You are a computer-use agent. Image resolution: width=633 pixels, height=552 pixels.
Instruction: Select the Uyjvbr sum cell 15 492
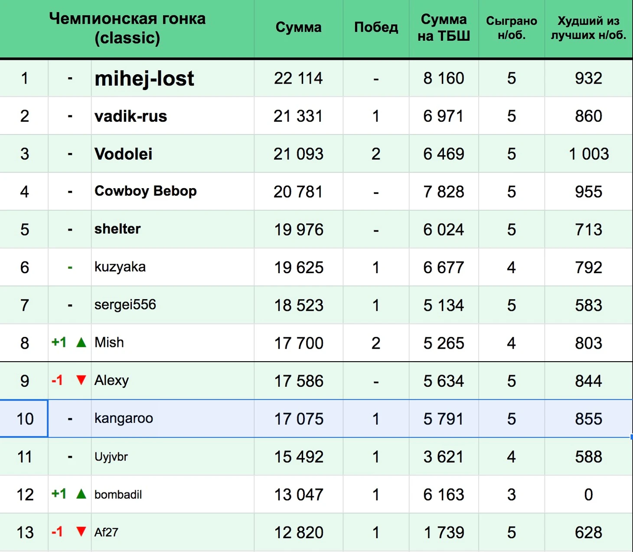pos(298,457)
